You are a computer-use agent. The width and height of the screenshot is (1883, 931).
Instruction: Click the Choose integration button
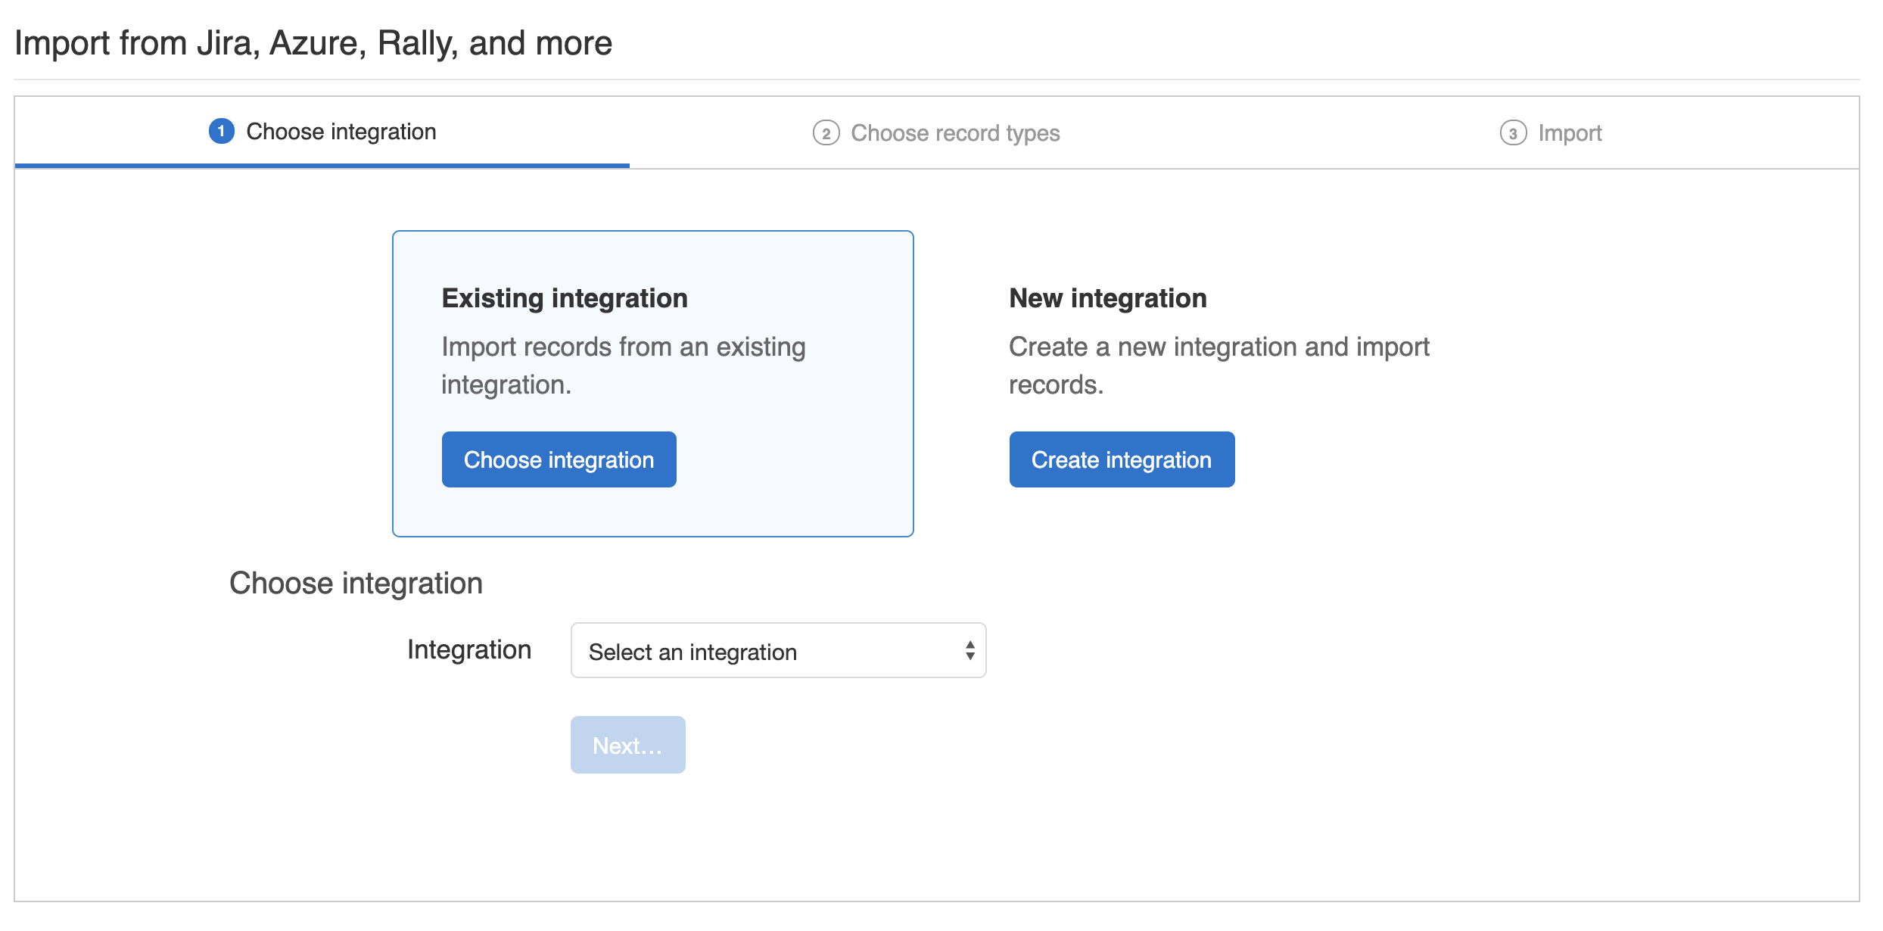558,459
